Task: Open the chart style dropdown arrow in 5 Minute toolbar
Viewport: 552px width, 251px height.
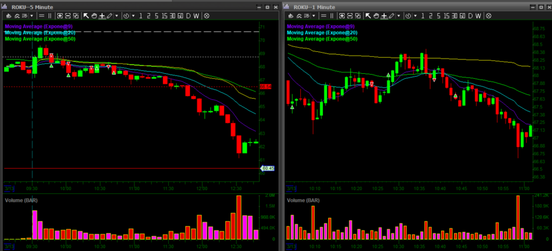Action: tap(33, 16)
